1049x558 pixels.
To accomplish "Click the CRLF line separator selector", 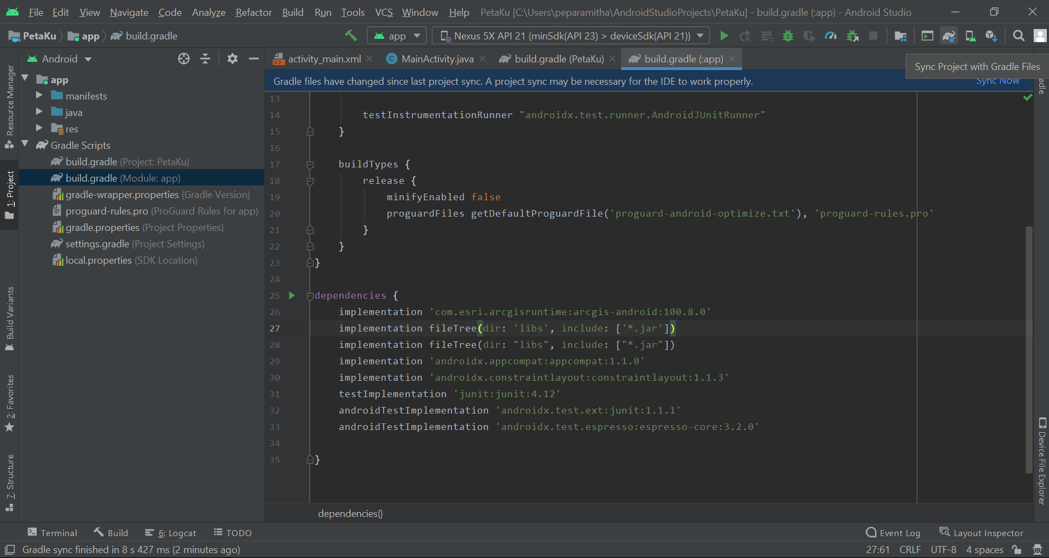I will pos(910,549).
